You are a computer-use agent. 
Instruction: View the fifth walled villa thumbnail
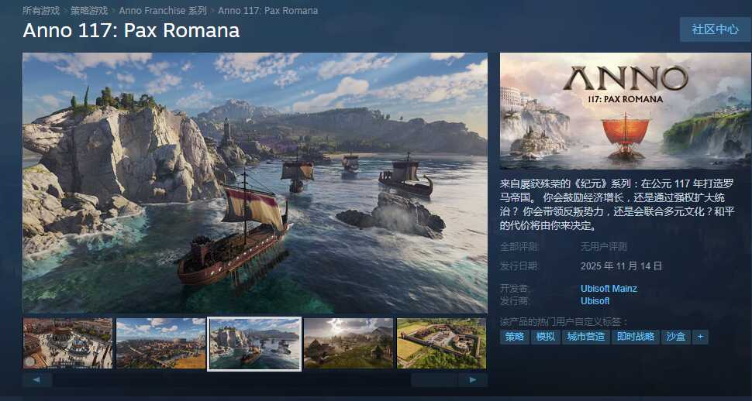[441, 344]
